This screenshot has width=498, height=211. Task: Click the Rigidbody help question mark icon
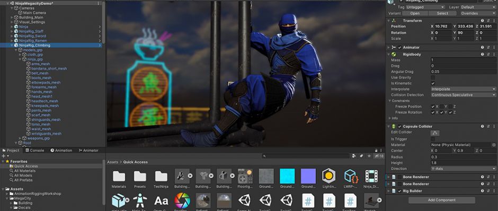tap(482, 54)
